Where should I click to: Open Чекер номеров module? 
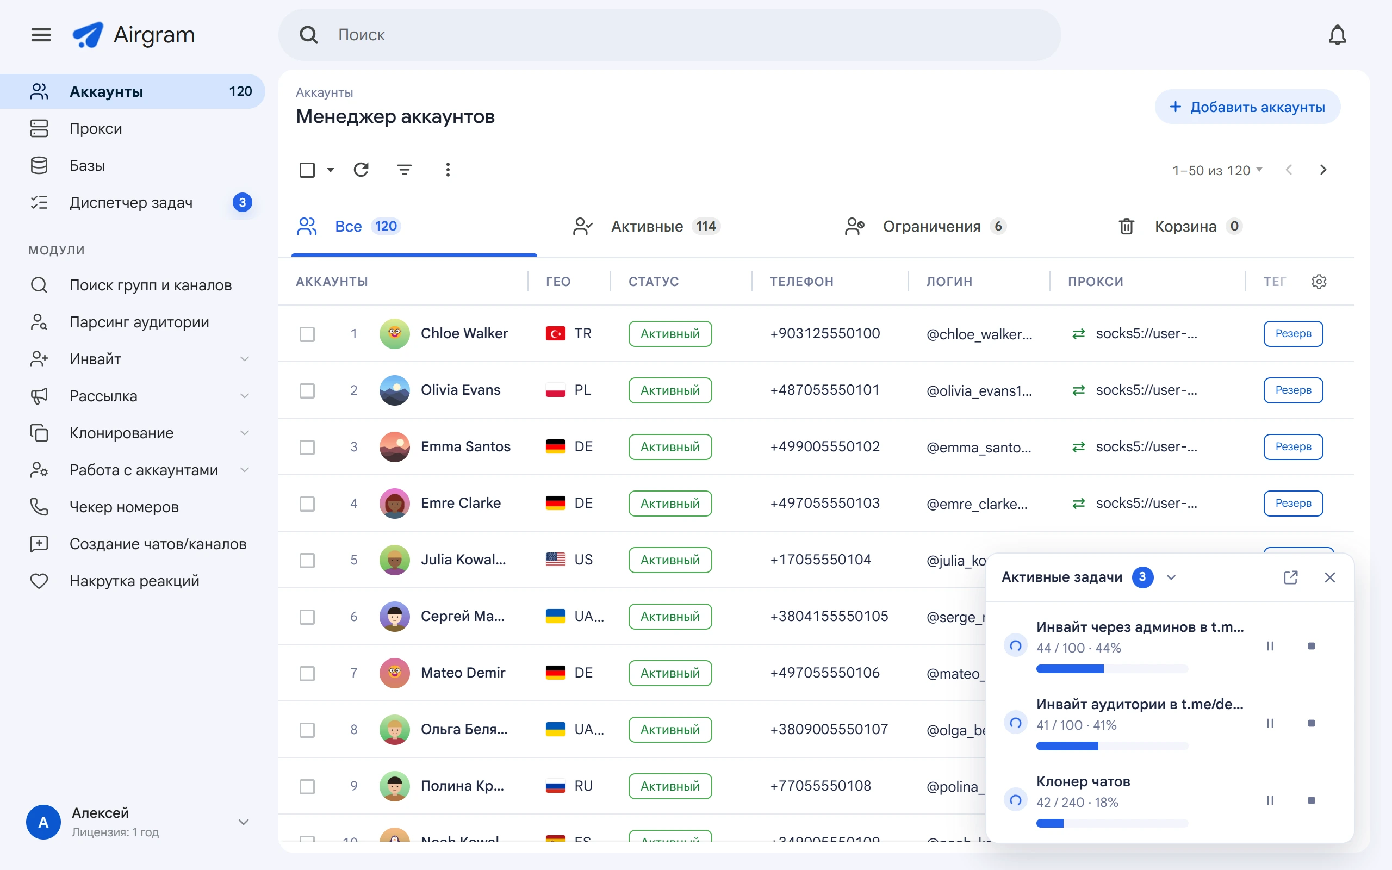click(132, 507)
